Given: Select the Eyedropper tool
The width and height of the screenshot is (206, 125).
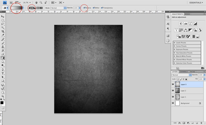Looking at the screenshot, I should click(3, 35).
